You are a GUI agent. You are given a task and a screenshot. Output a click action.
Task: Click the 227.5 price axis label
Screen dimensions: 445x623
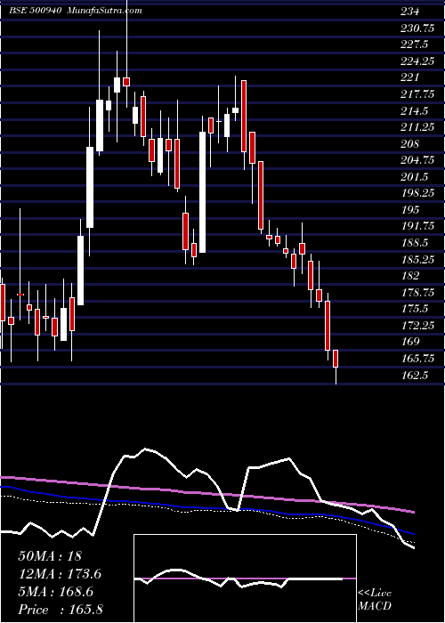click(414, 44)
